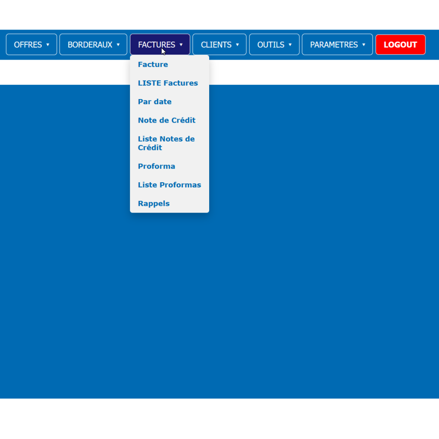Click the triangle icon next to CLIENTS
The height and width of the screenshot is (439, 439).
pyautogui.click(x=237, y=45)
